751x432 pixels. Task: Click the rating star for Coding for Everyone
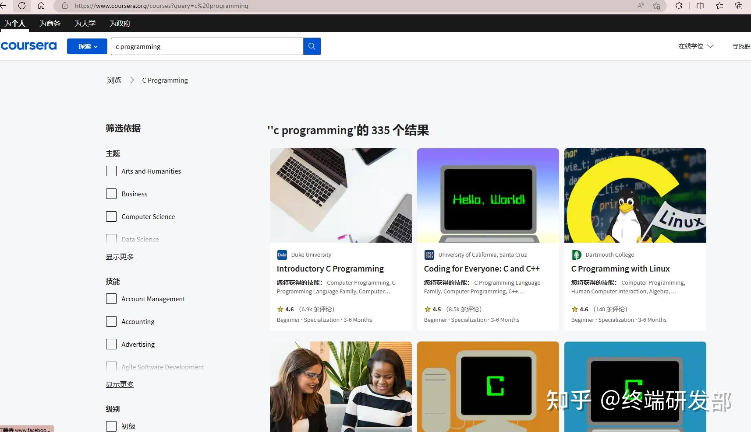point(428,309)
